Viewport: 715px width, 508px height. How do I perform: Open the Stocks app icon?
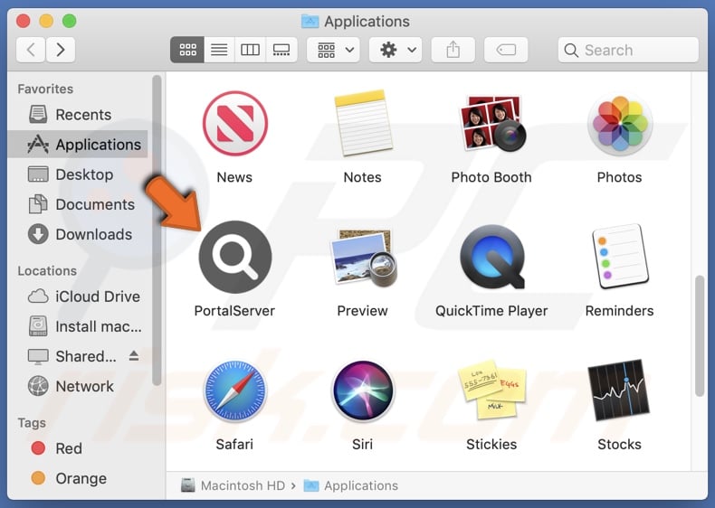click(x=619, y=390)
